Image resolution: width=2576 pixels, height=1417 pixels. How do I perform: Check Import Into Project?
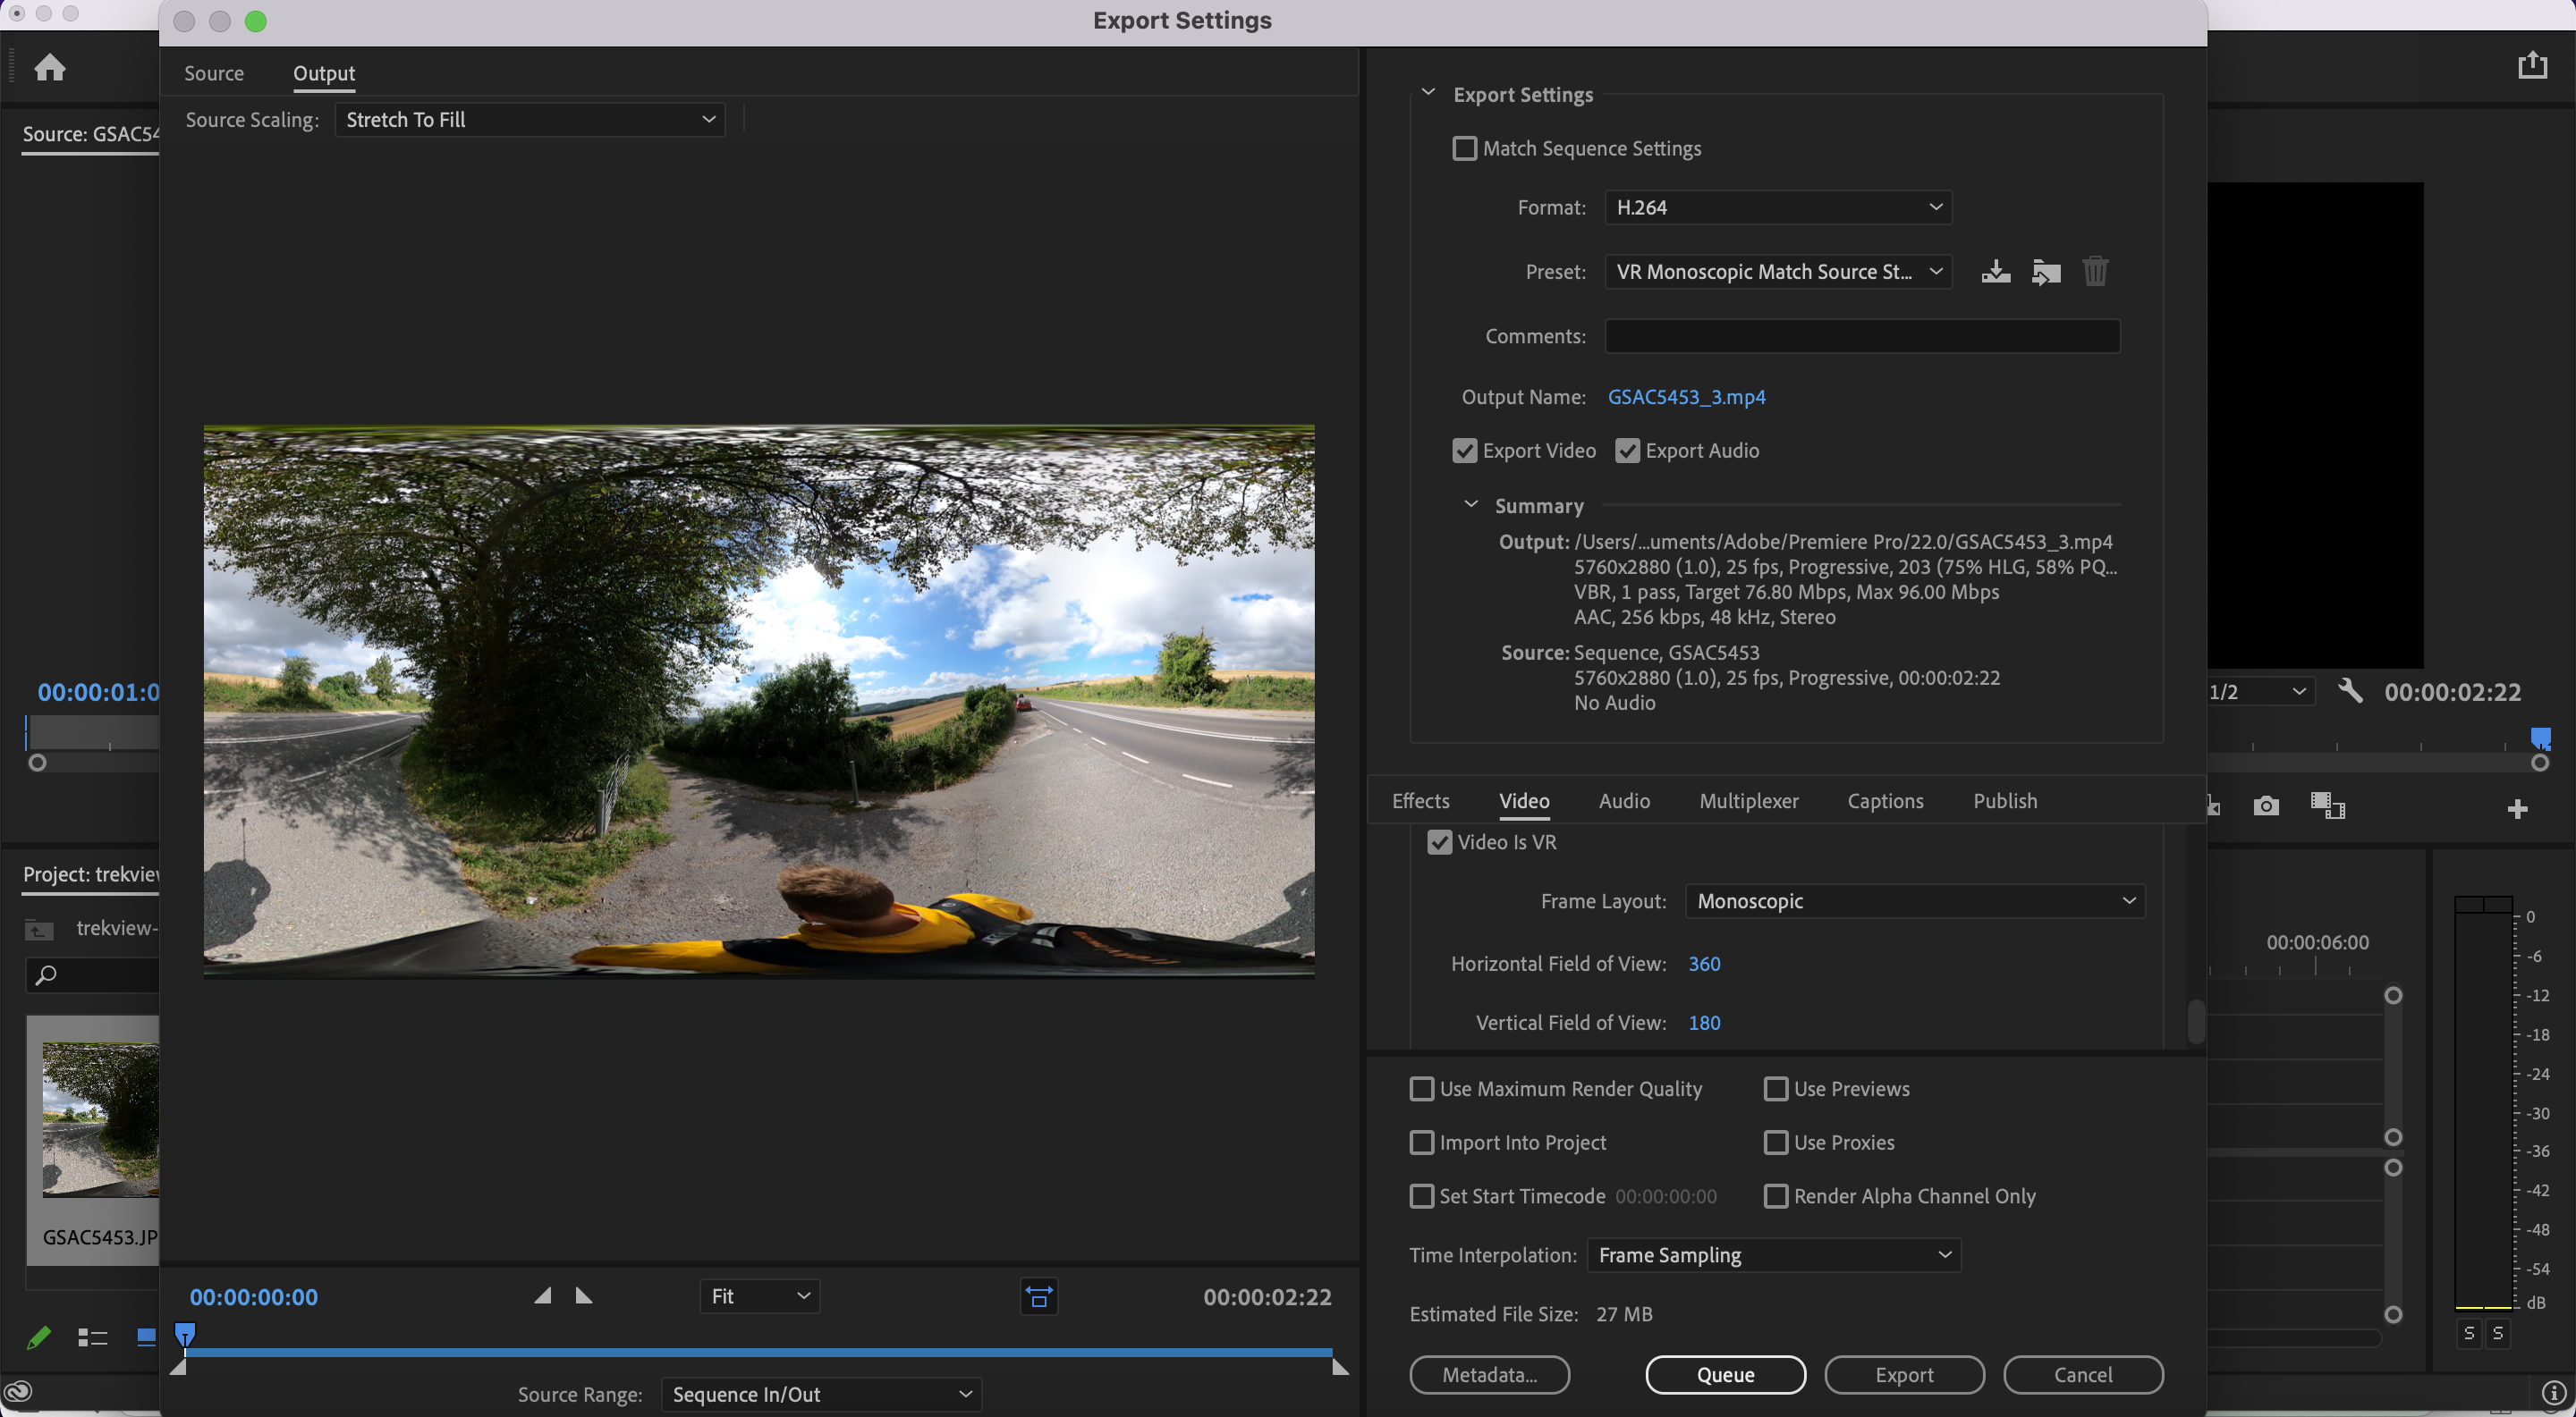tap(1421, 1143)
